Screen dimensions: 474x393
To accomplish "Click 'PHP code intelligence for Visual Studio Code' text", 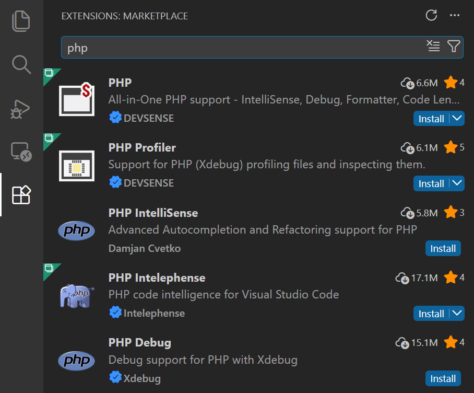I will coord(224,295).
